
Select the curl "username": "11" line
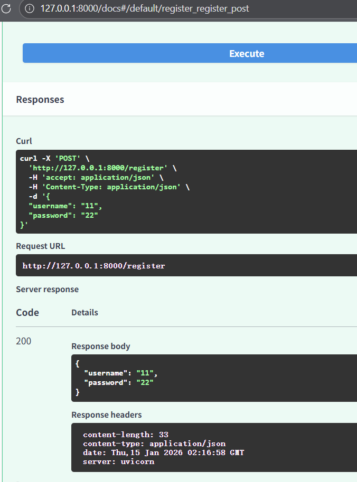click(65, 206)
